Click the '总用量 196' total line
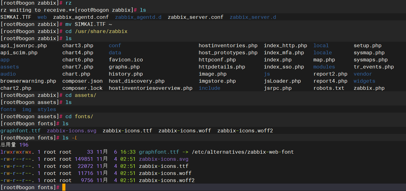 click(x=14, y=145)
